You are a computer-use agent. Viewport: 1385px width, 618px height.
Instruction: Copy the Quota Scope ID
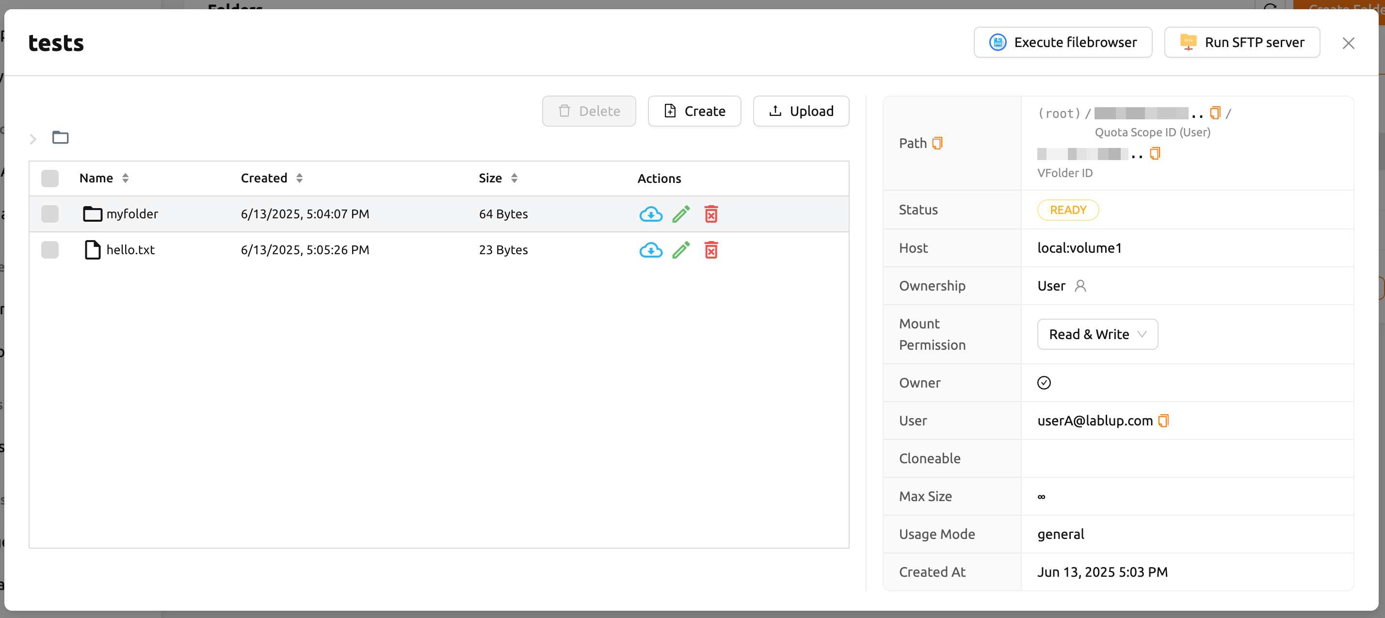[1215, 113]
